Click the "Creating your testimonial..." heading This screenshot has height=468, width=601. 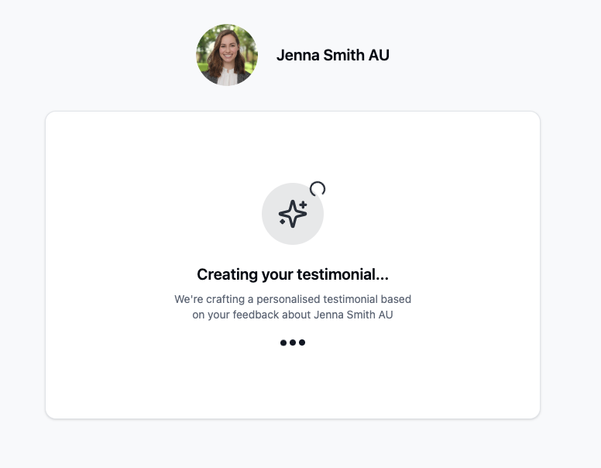[293, 274]
